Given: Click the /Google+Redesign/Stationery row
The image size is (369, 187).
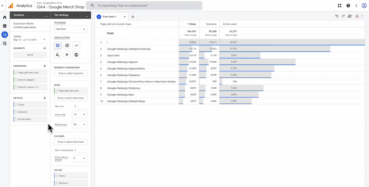Looking at the screenshot, I should (230, 88).
